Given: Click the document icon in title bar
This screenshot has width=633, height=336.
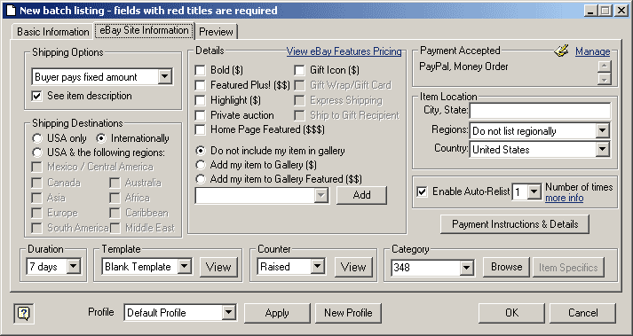Looking at the screenshot, I should 11,10.
